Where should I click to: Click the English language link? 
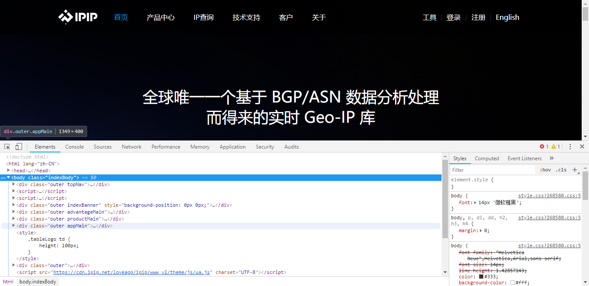pos(507,17)
